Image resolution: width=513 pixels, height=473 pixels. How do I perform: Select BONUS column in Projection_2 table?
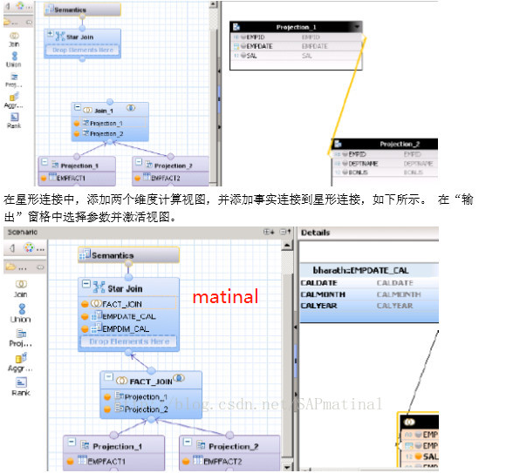pyautogui.click(x=385, y=172)
